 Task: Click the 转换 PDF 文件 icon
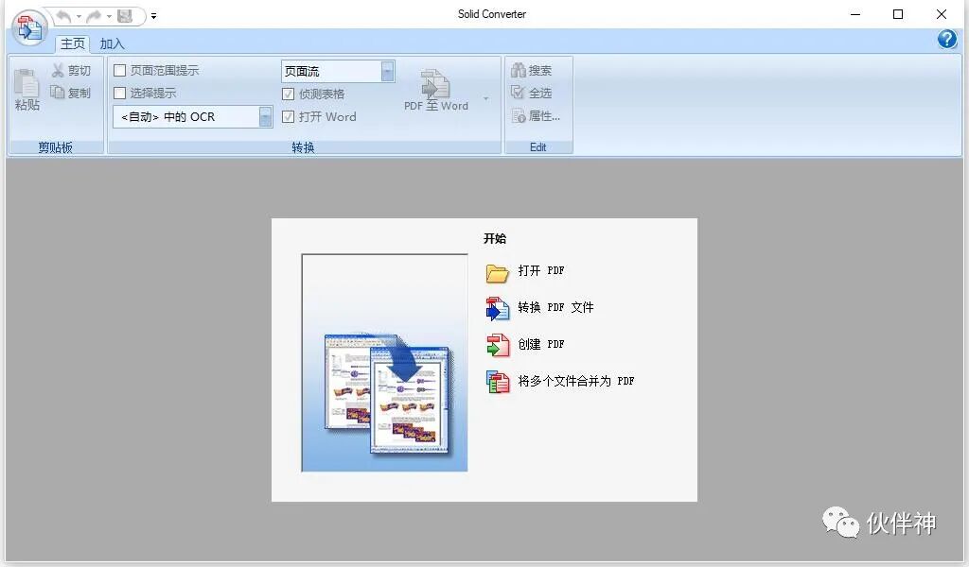(498, 309)
